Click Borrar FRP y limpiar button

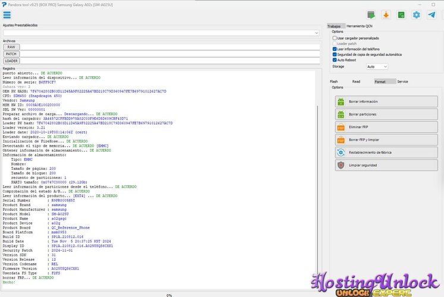[x=386, y=140]
